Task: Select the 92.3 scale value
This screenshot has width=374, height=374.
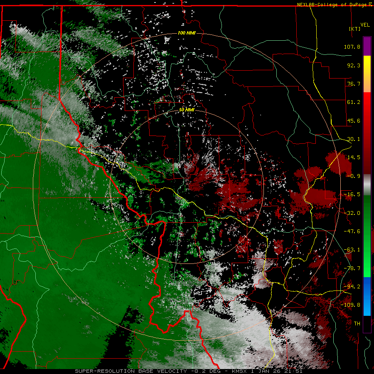Action: coord(354,65)
